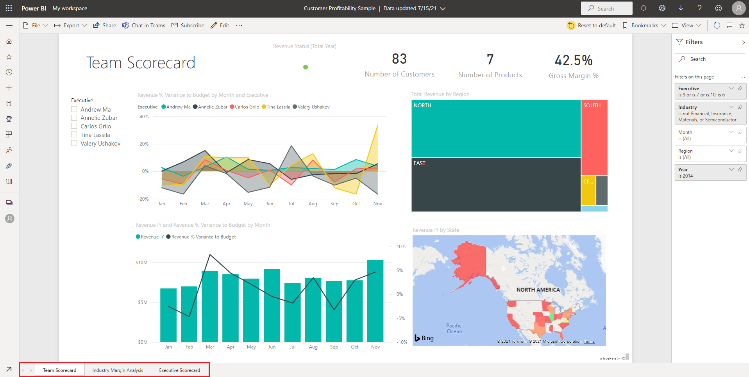Open settings gear icon
This screenshot has height=377, width=749.
662,8
